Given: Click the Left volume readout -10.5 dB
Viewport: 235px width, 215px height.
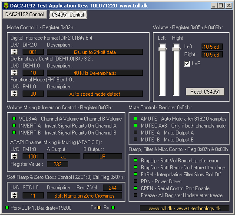Looking at the screenshot, I should pyautogui.click(x=212, y=47).
